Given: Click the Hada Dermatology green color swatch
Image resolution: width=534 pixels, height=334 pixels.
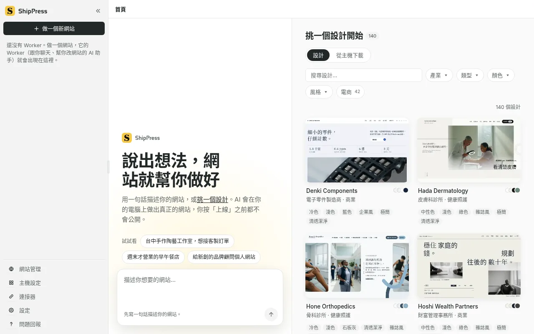Looking at the screenshot, I should (517, 190).
